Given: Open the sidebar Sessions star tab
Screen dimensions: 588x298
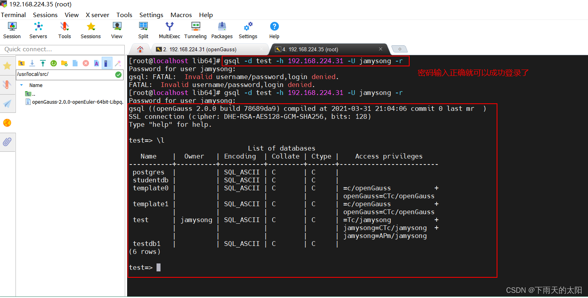Looking at the screenshot, I should (x=7, y=66).
